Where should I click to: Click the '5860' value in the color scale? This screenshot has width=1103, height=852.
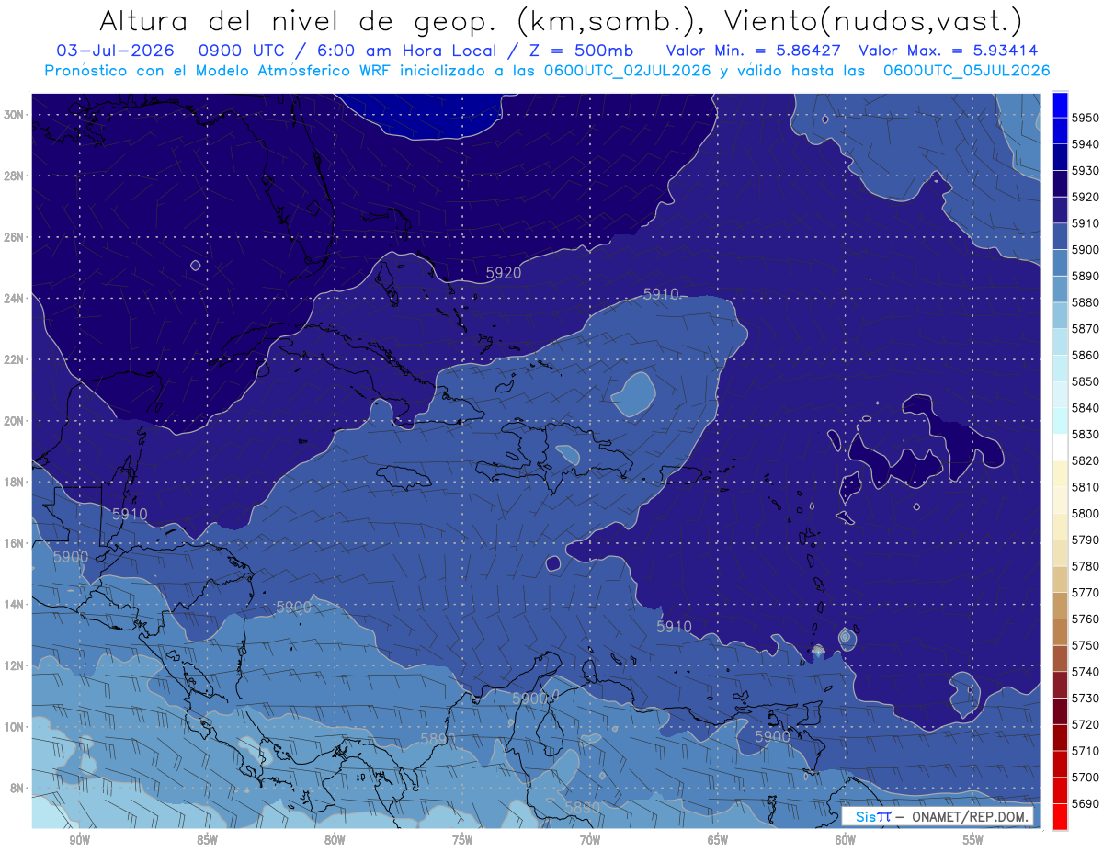(x=1086, y=355)
